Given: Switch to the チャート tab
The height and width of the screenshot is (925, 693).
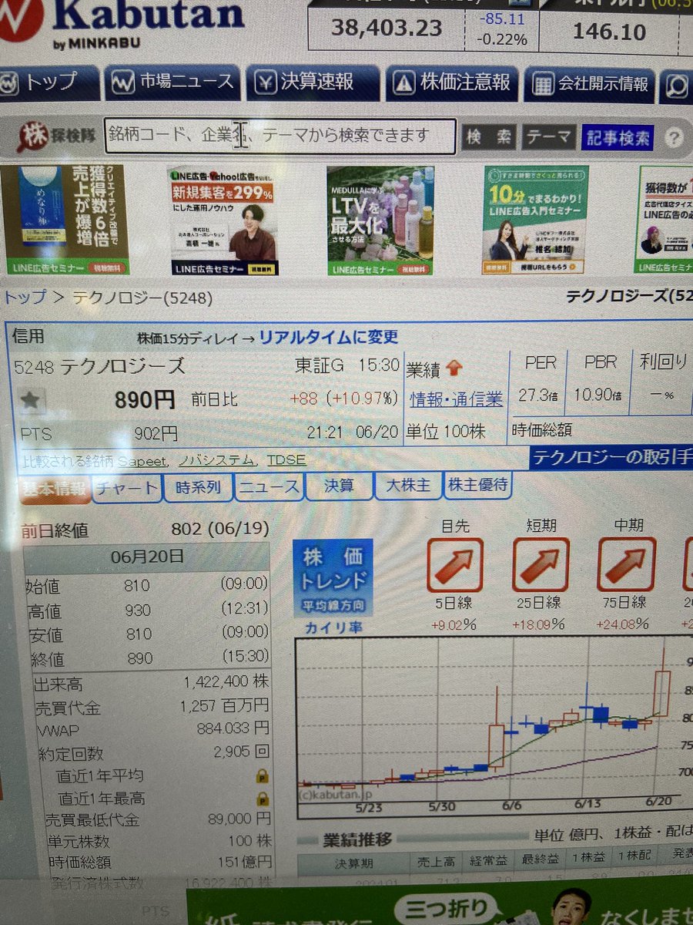Looking at the screenshot, I should pos(126,486).
